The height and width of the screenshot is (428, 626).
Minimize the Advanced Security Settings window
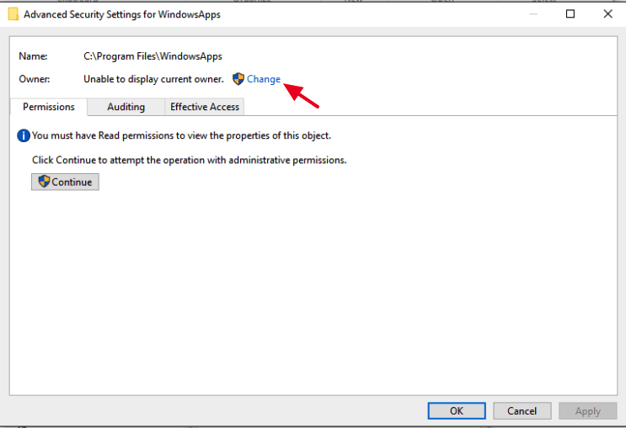(534, 14)
